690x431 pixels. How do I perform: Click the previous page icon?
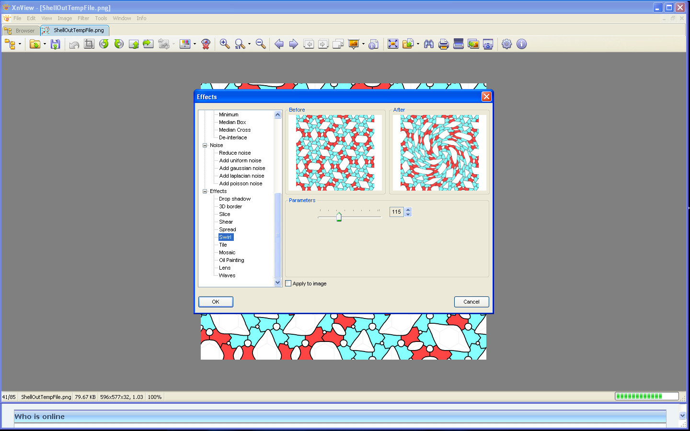tap(309, 44)
